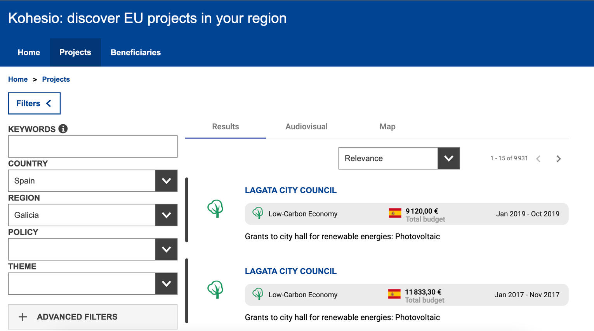Click the previous results page arrow
Screen dimensions: 594x331
pos(538,159)
